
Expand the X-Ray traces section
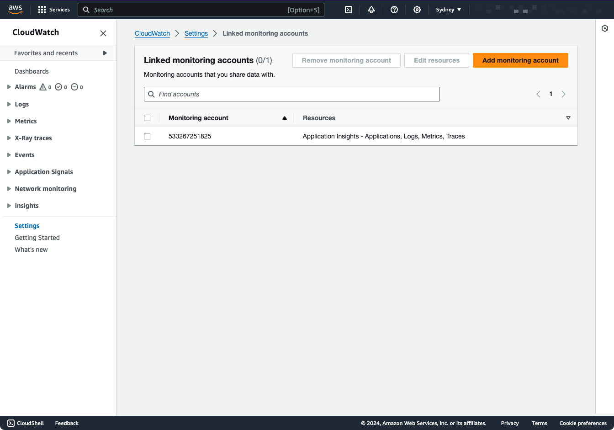[x=9, y=138]
